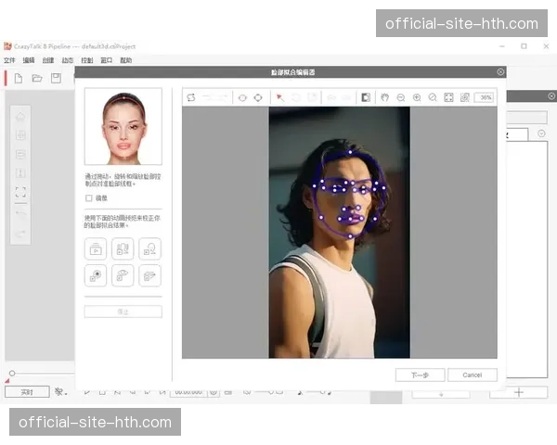557x445 pixels.
Task: Click the 36% zoom percentage field
Action: 485,97
